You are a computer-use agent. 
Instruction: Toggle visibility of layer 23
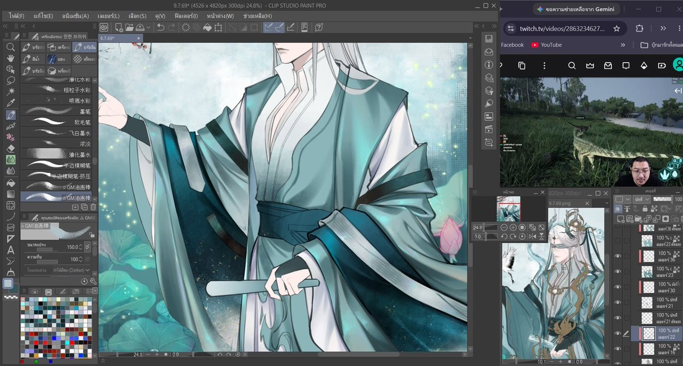pos(618,272)
